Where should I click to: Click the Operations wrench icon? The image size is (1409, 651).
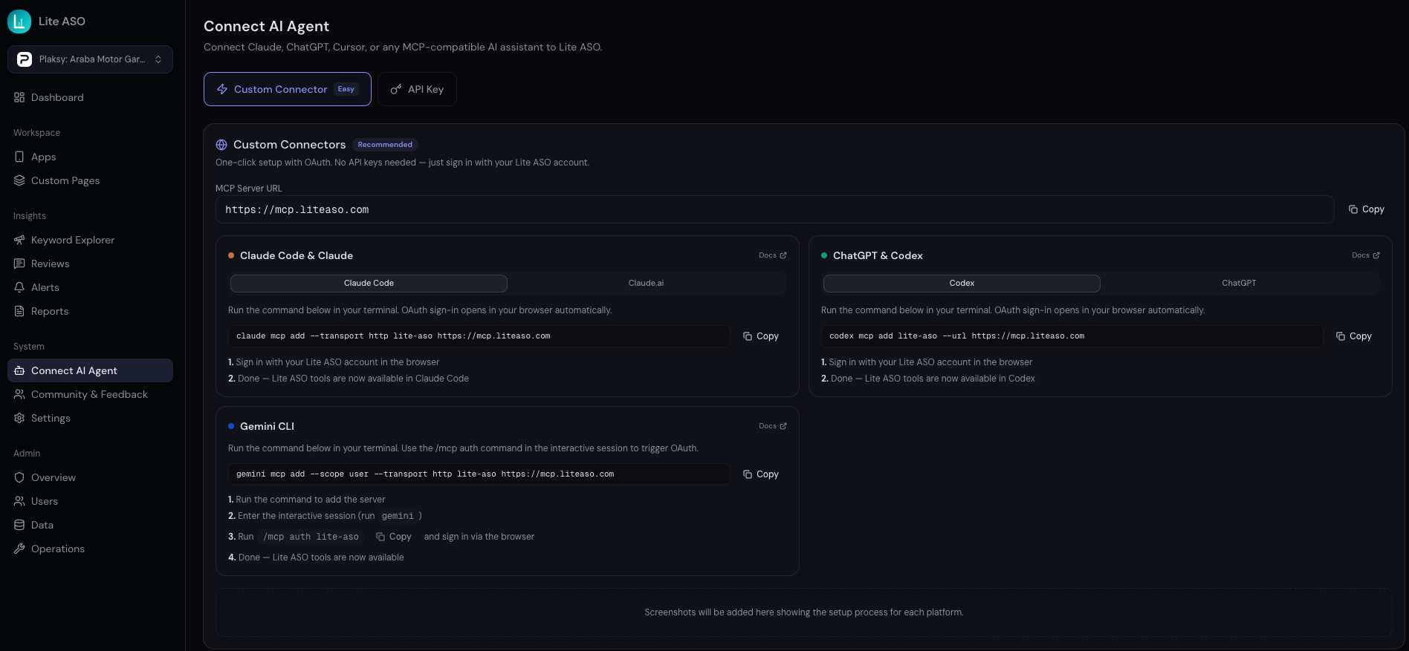tap(19, 549)
